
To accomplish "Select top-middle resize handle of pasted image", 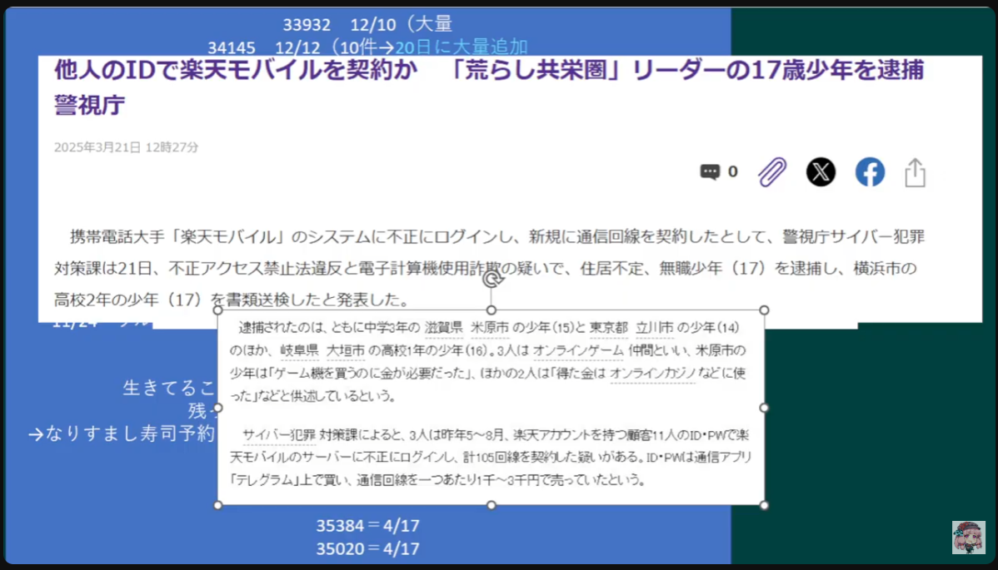I will [492, 310].
